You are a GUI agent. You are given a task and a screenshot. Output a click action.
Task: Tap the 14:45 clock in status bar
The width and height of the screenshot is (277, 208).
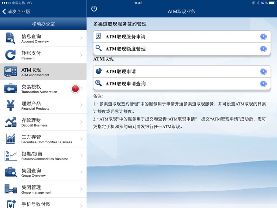[x=138, y=3]
